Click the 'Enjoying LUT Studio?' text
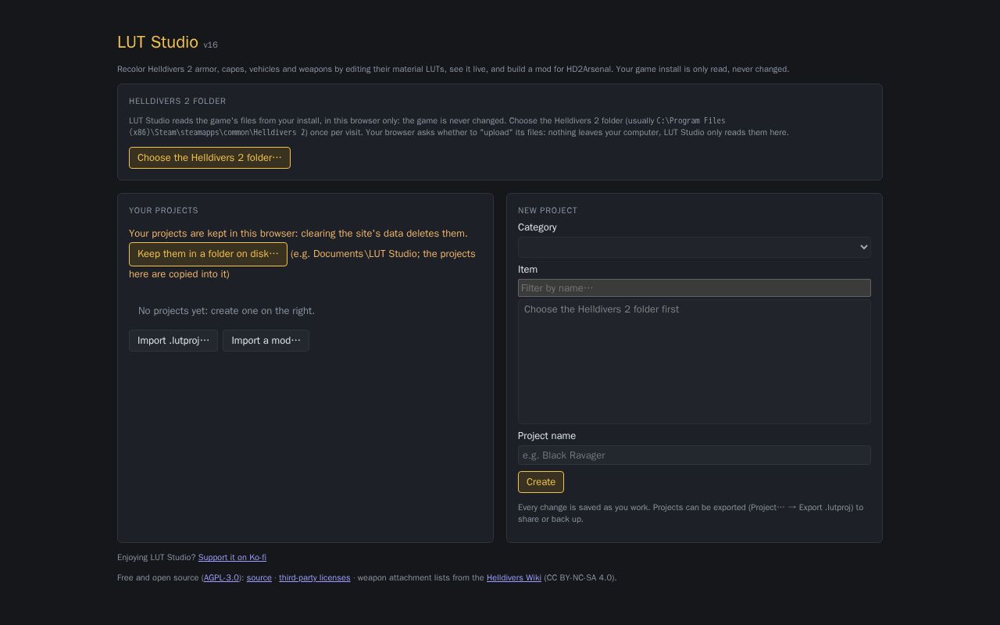Screen dimensions: 1000x625 [156, 557]
